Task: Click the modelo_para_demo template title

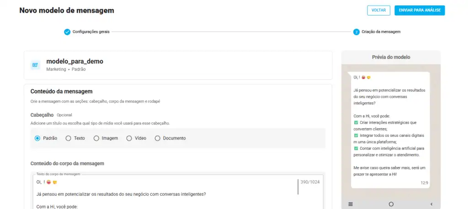Action: (x=74, y=62)
